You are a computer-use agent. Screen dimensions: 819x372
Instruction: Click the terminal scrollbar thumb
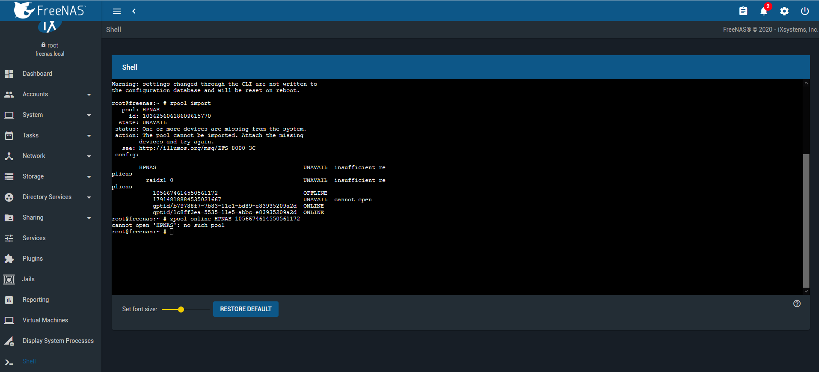pos(806,220)
